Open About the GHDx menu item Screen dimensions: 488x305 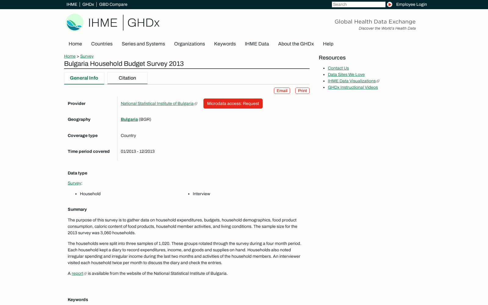coord(296,44)
